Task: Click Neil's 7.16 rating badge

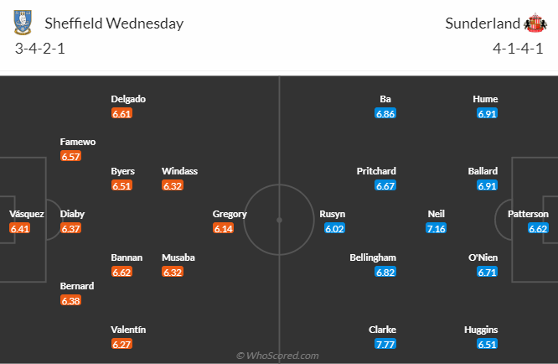Action: [x=436, y=228]
